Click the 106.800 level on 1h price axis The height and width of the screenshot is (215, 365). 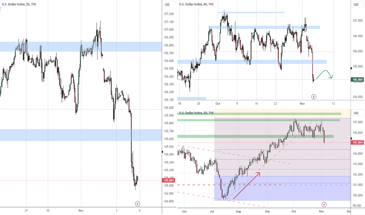169,45
